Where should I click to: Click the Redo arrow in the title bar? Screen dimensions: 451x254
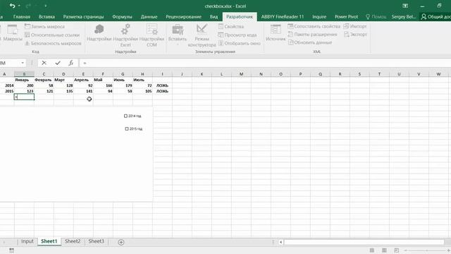click(28, 6)
